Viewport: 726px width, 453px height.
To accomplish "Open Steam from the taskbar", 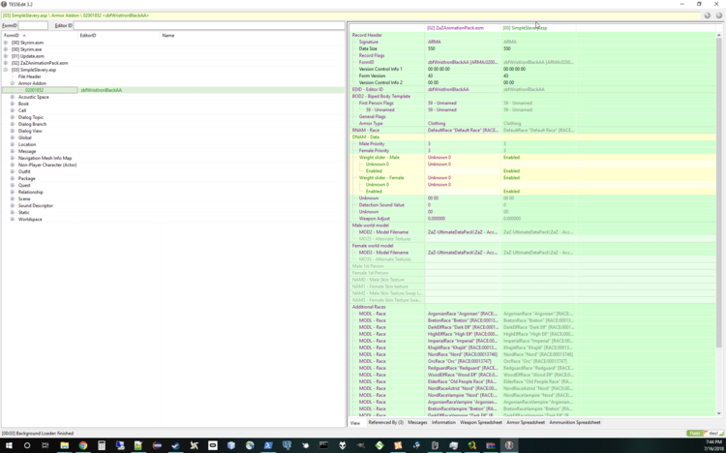I will (175, 445).
